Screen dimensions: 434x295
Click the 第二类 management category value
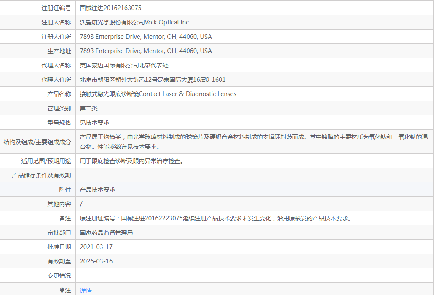(88, 108)
